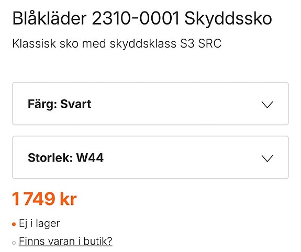The width and height of the screenshot is (301, 252).
Task: Select the article number 2310-0001 in the title
Action: tap(136, 19)
